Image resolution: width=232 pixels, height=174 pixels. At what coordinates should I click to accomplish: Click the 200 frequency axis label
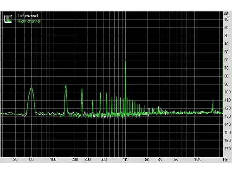(x=75, y=160)
